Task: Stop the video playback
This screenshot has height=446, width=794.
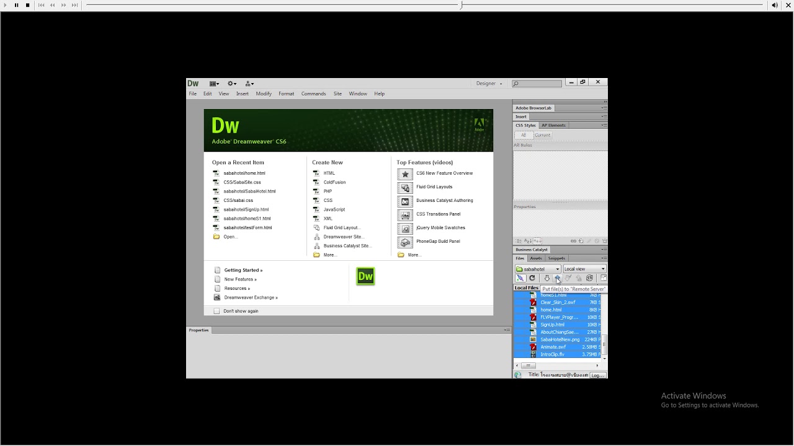Action: click(x=27, y=5)
